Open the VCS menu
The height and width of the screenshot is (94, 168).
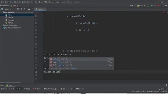tap(45, 2)
